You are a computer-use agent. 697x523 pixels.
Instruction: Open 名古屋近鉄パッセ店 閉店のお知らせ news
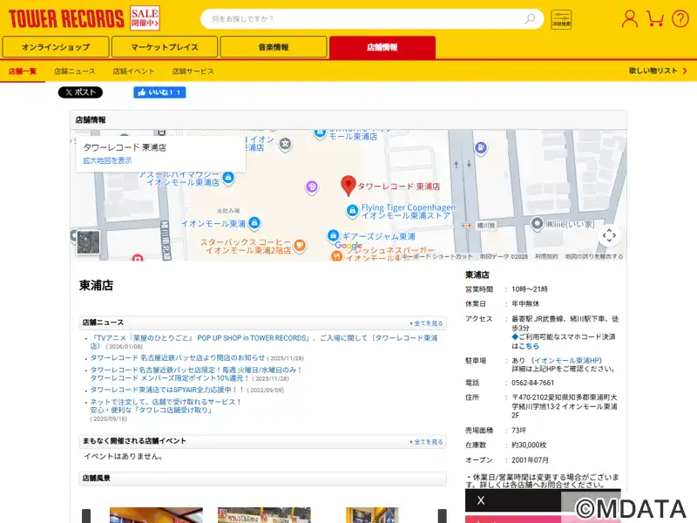tap(178, 357)
